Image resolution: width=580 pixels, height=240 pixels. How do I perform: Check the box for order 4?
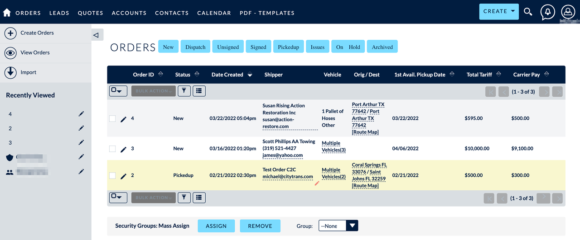(x=112, y=118)
